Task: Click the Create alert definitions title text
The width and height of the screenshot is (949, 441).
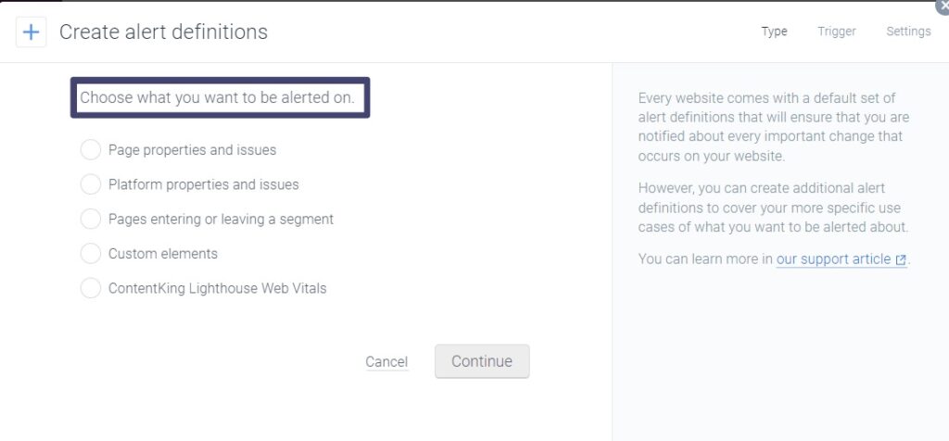Action: [163, 31]
